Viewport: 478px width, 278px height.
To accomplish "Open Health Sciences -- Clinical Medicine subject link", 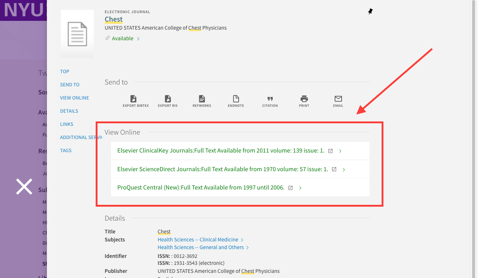I will click(198, 240).
